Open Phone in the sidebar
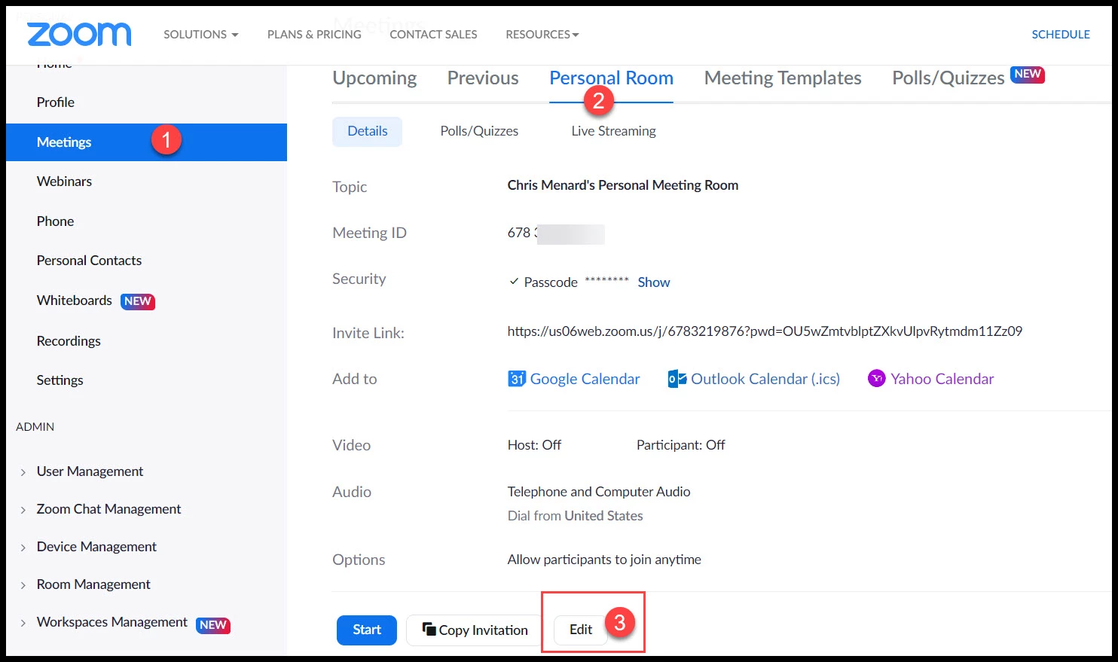 click(55, 221)
